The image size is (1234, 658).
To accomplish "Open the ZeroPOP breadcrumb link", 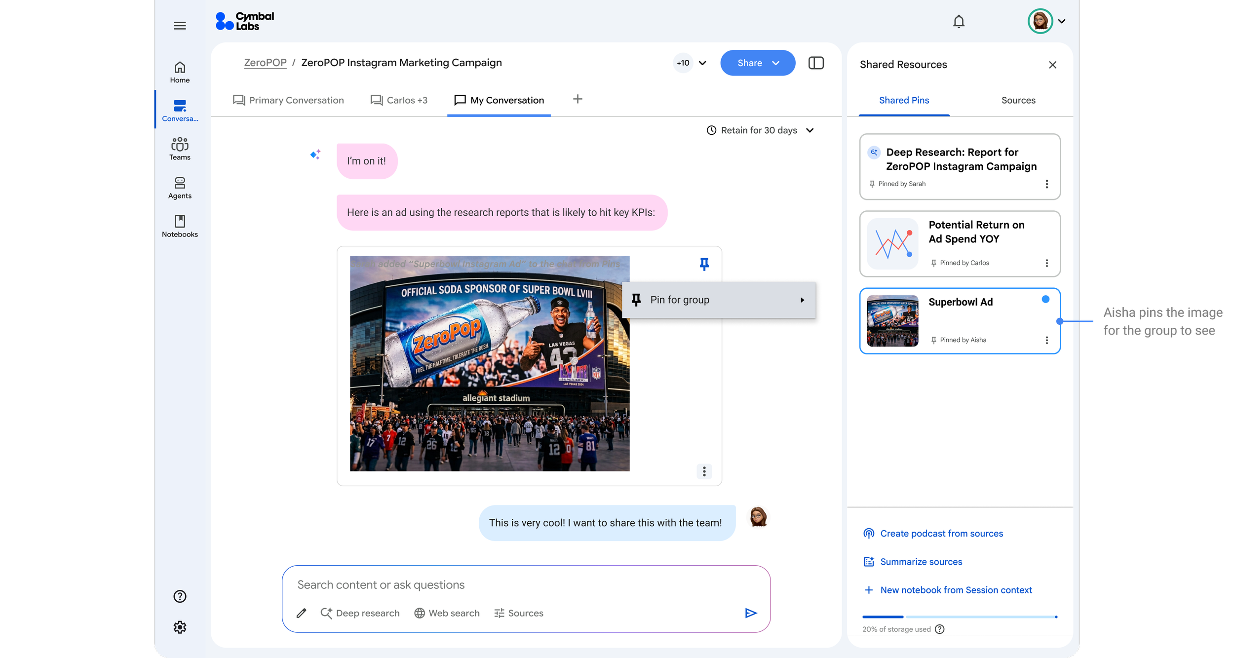I will tap(265, 63).
